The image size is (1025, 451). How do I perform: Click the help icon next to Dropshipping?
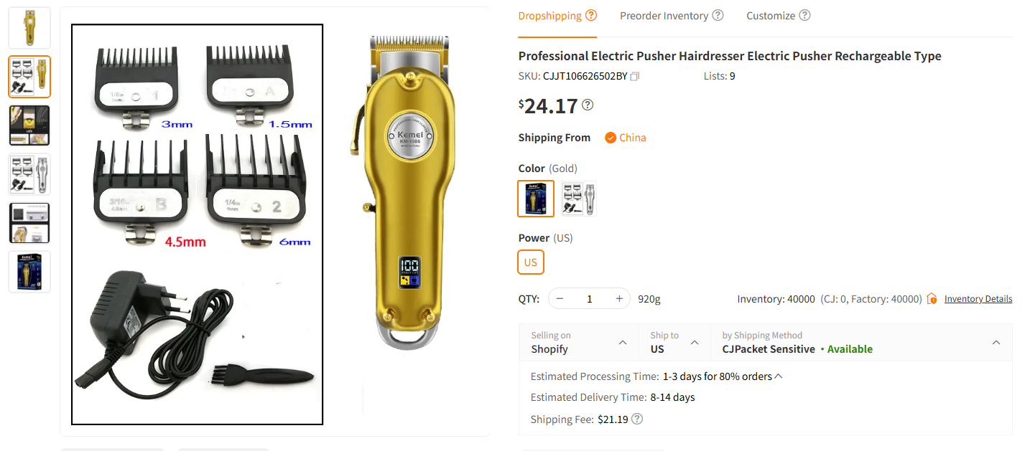(x=591, y=15)
